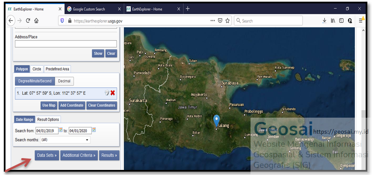Image resolution: width=372 pixels, height=175 pixels.
Task: Click the Use Map button
Action: tap(49, 105)
